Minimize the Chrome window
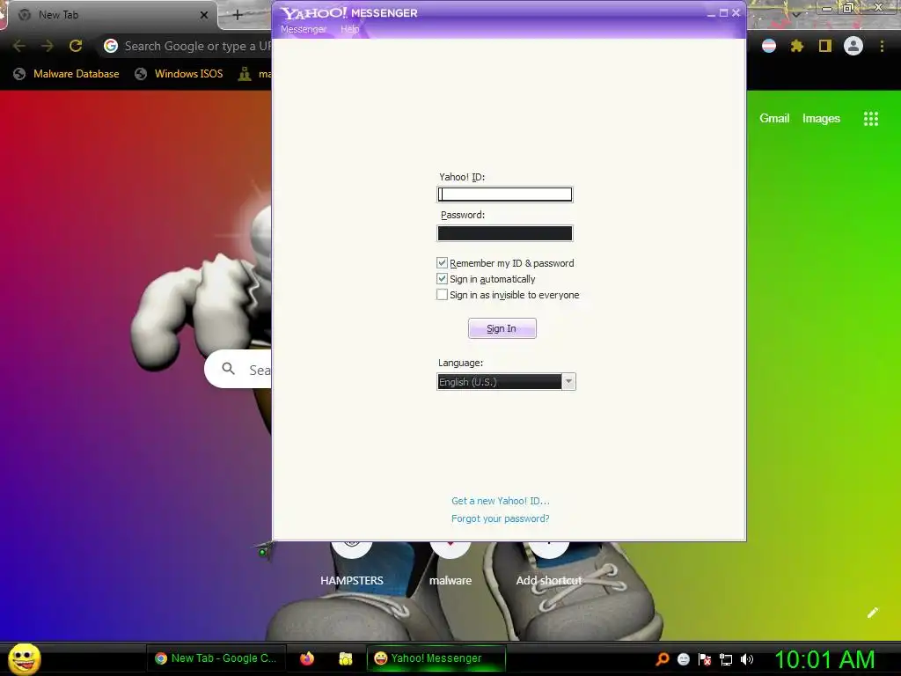901x676 pixels. pos(827,8)
